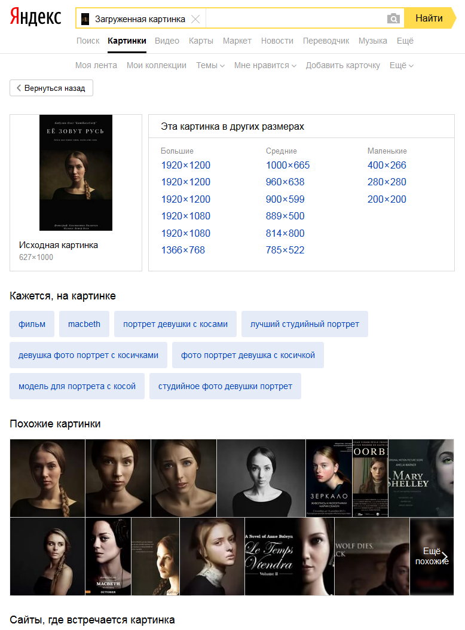Open the source image book cover thumbnail

click(76, 173)
